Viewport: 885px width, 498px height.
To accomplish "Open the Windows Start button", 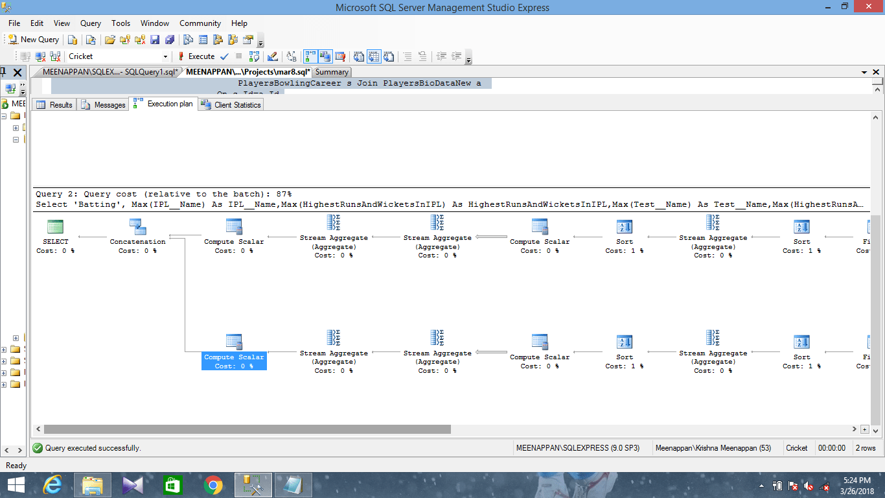I will click(16, 485).
